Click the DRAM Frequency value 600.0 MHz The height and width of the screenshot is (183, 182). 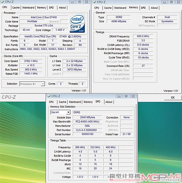143,36
